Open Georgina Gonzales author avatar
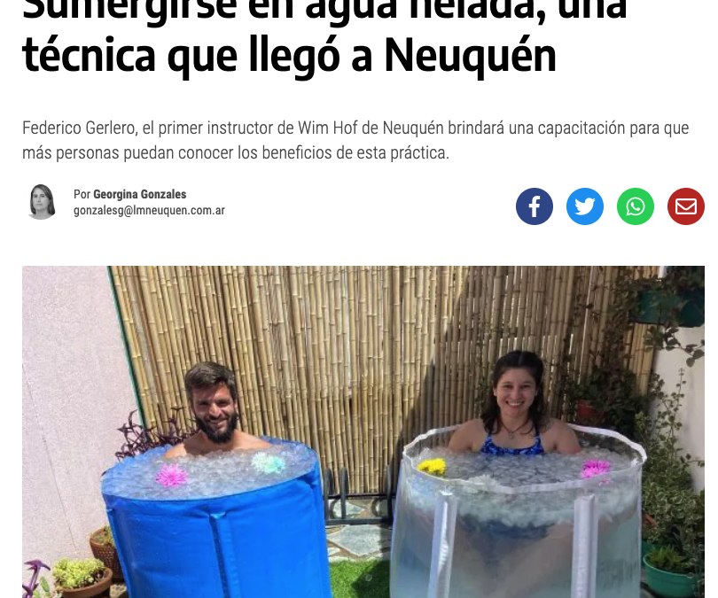Image resolution: width=718 pixels, height=598 pixels. coord(42,202)
